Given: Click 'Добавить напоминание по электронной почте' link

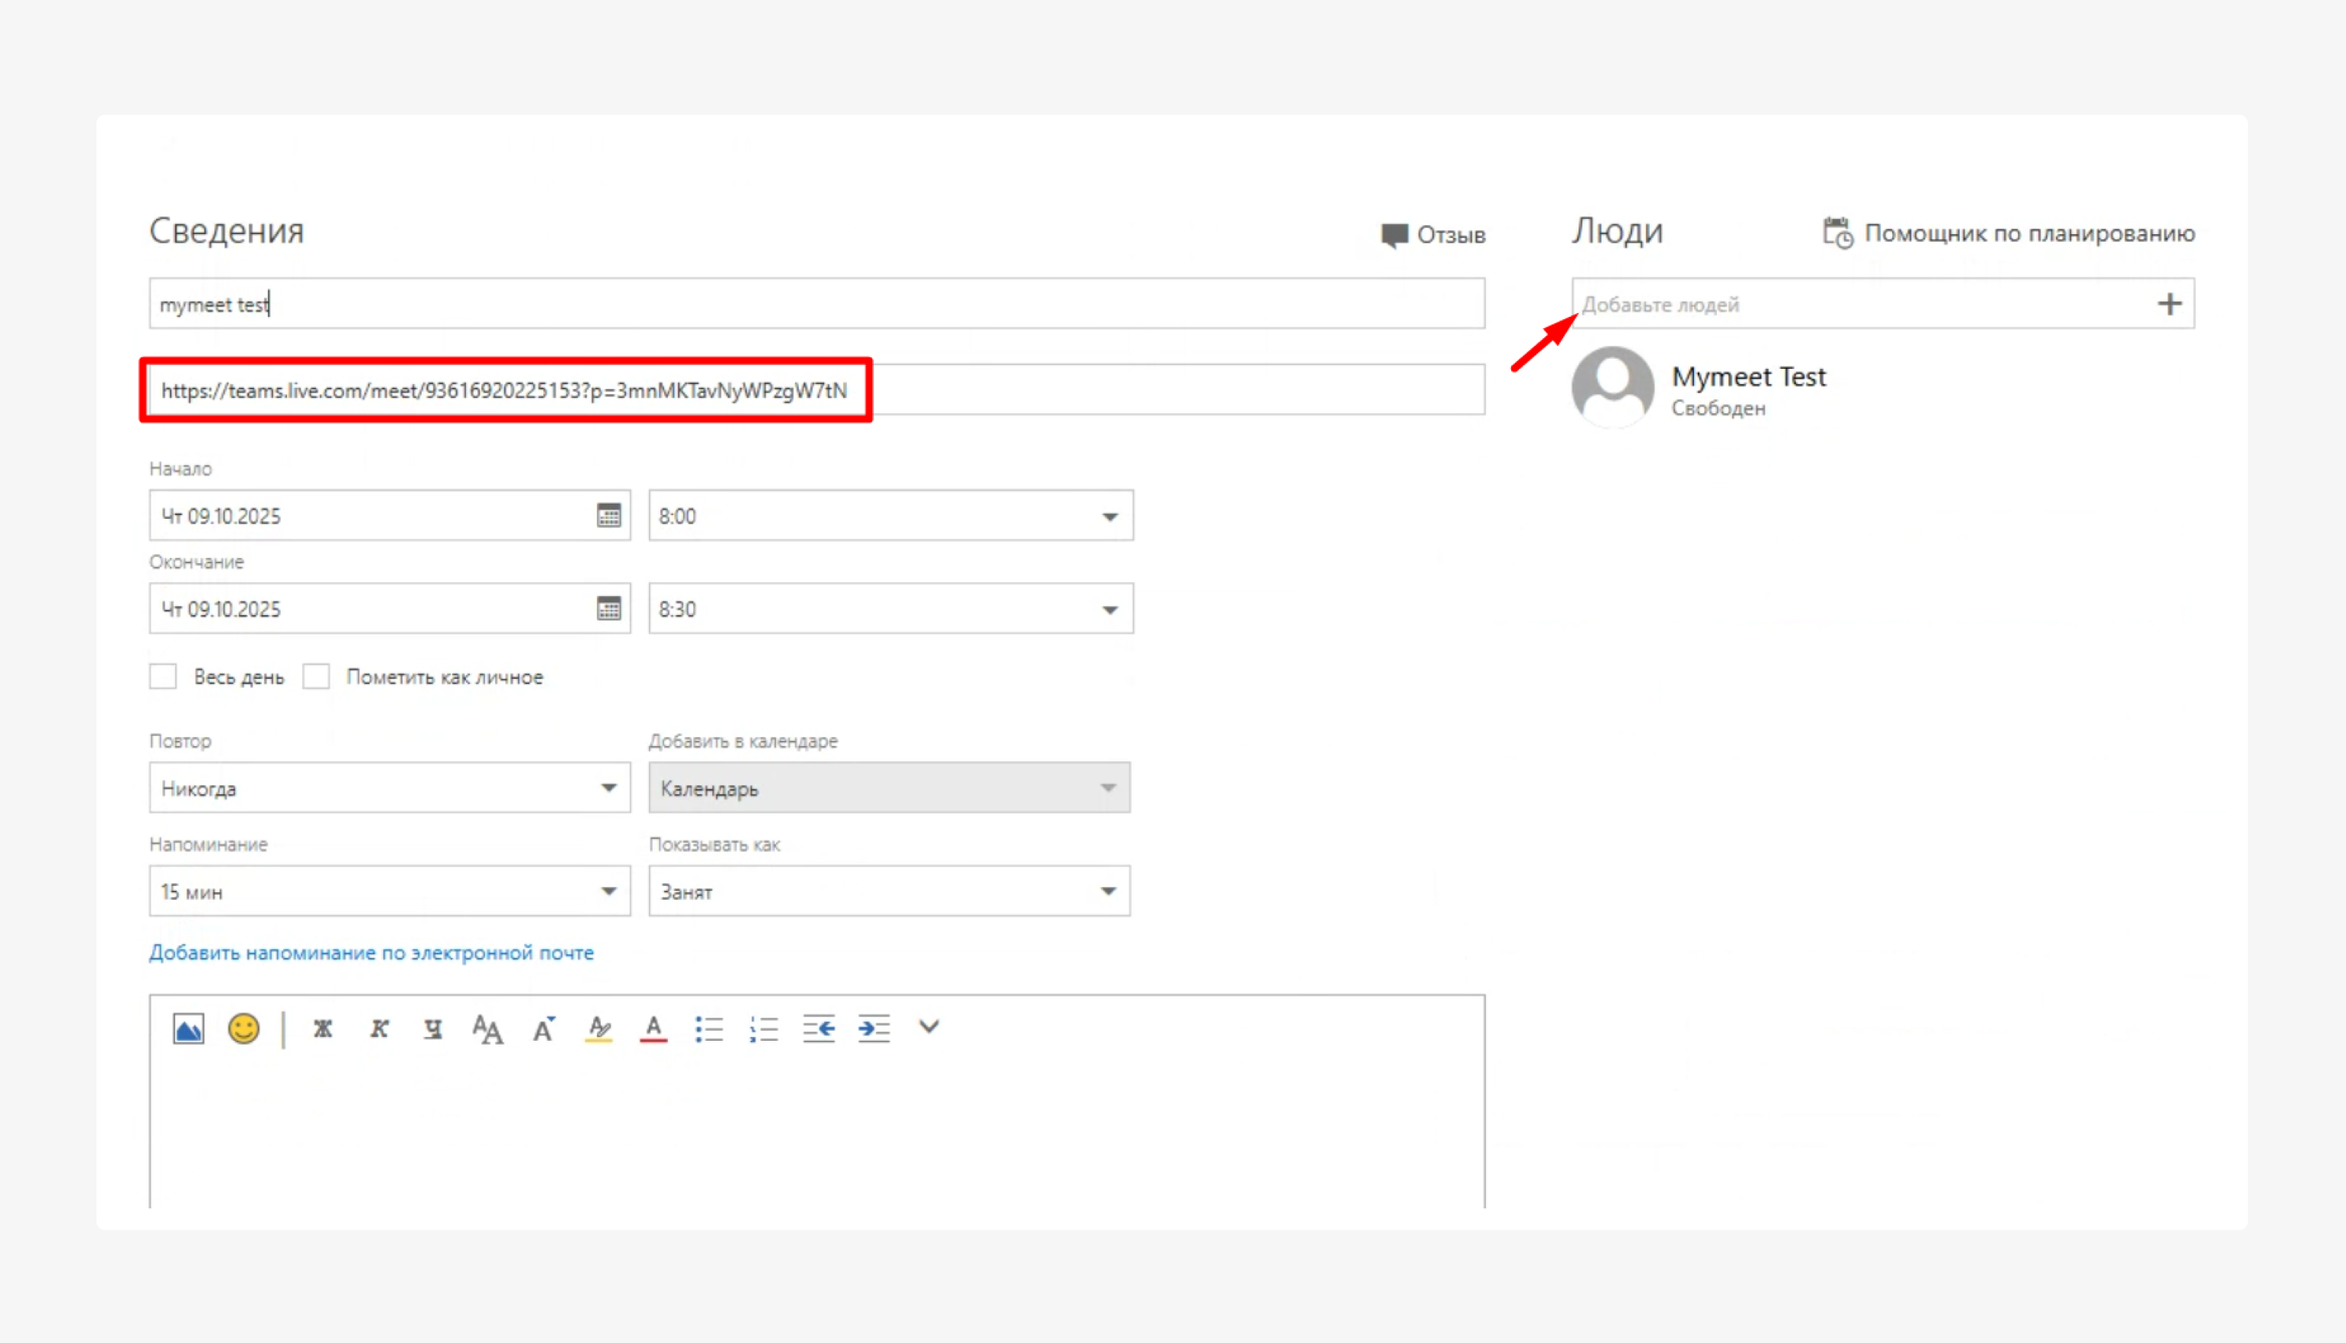Looking at the screenshot, I should (372, 953).
